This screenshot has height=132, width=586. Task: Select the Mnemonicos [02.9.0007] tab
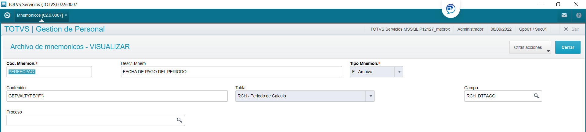click(x=40, y=15)
